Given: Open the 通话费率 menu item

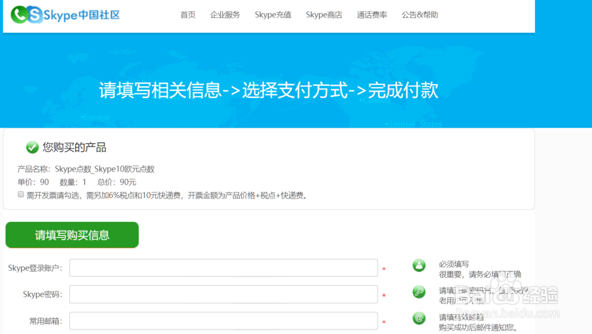Looking at the screenshot, I should (372, 15).
